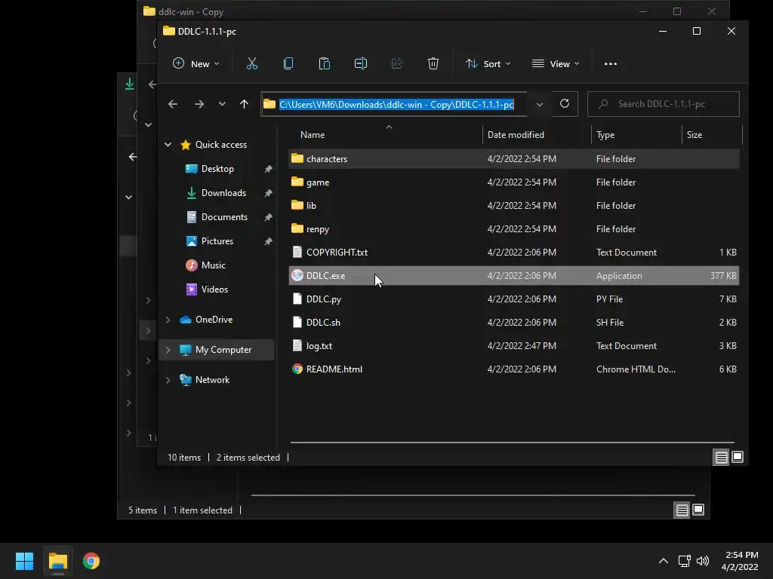Click the horizontal scrollbar of file list
The width and height of the screenshot is (773, 579).
(513, 442)
